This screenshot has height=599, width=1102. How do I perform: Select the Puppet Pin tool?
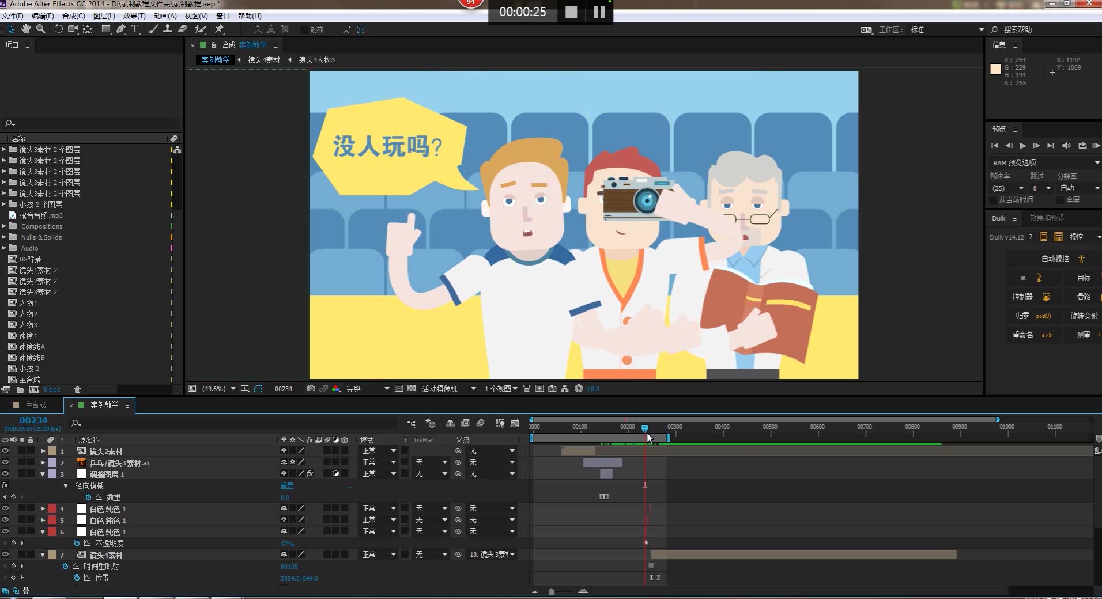click(219, 29)
